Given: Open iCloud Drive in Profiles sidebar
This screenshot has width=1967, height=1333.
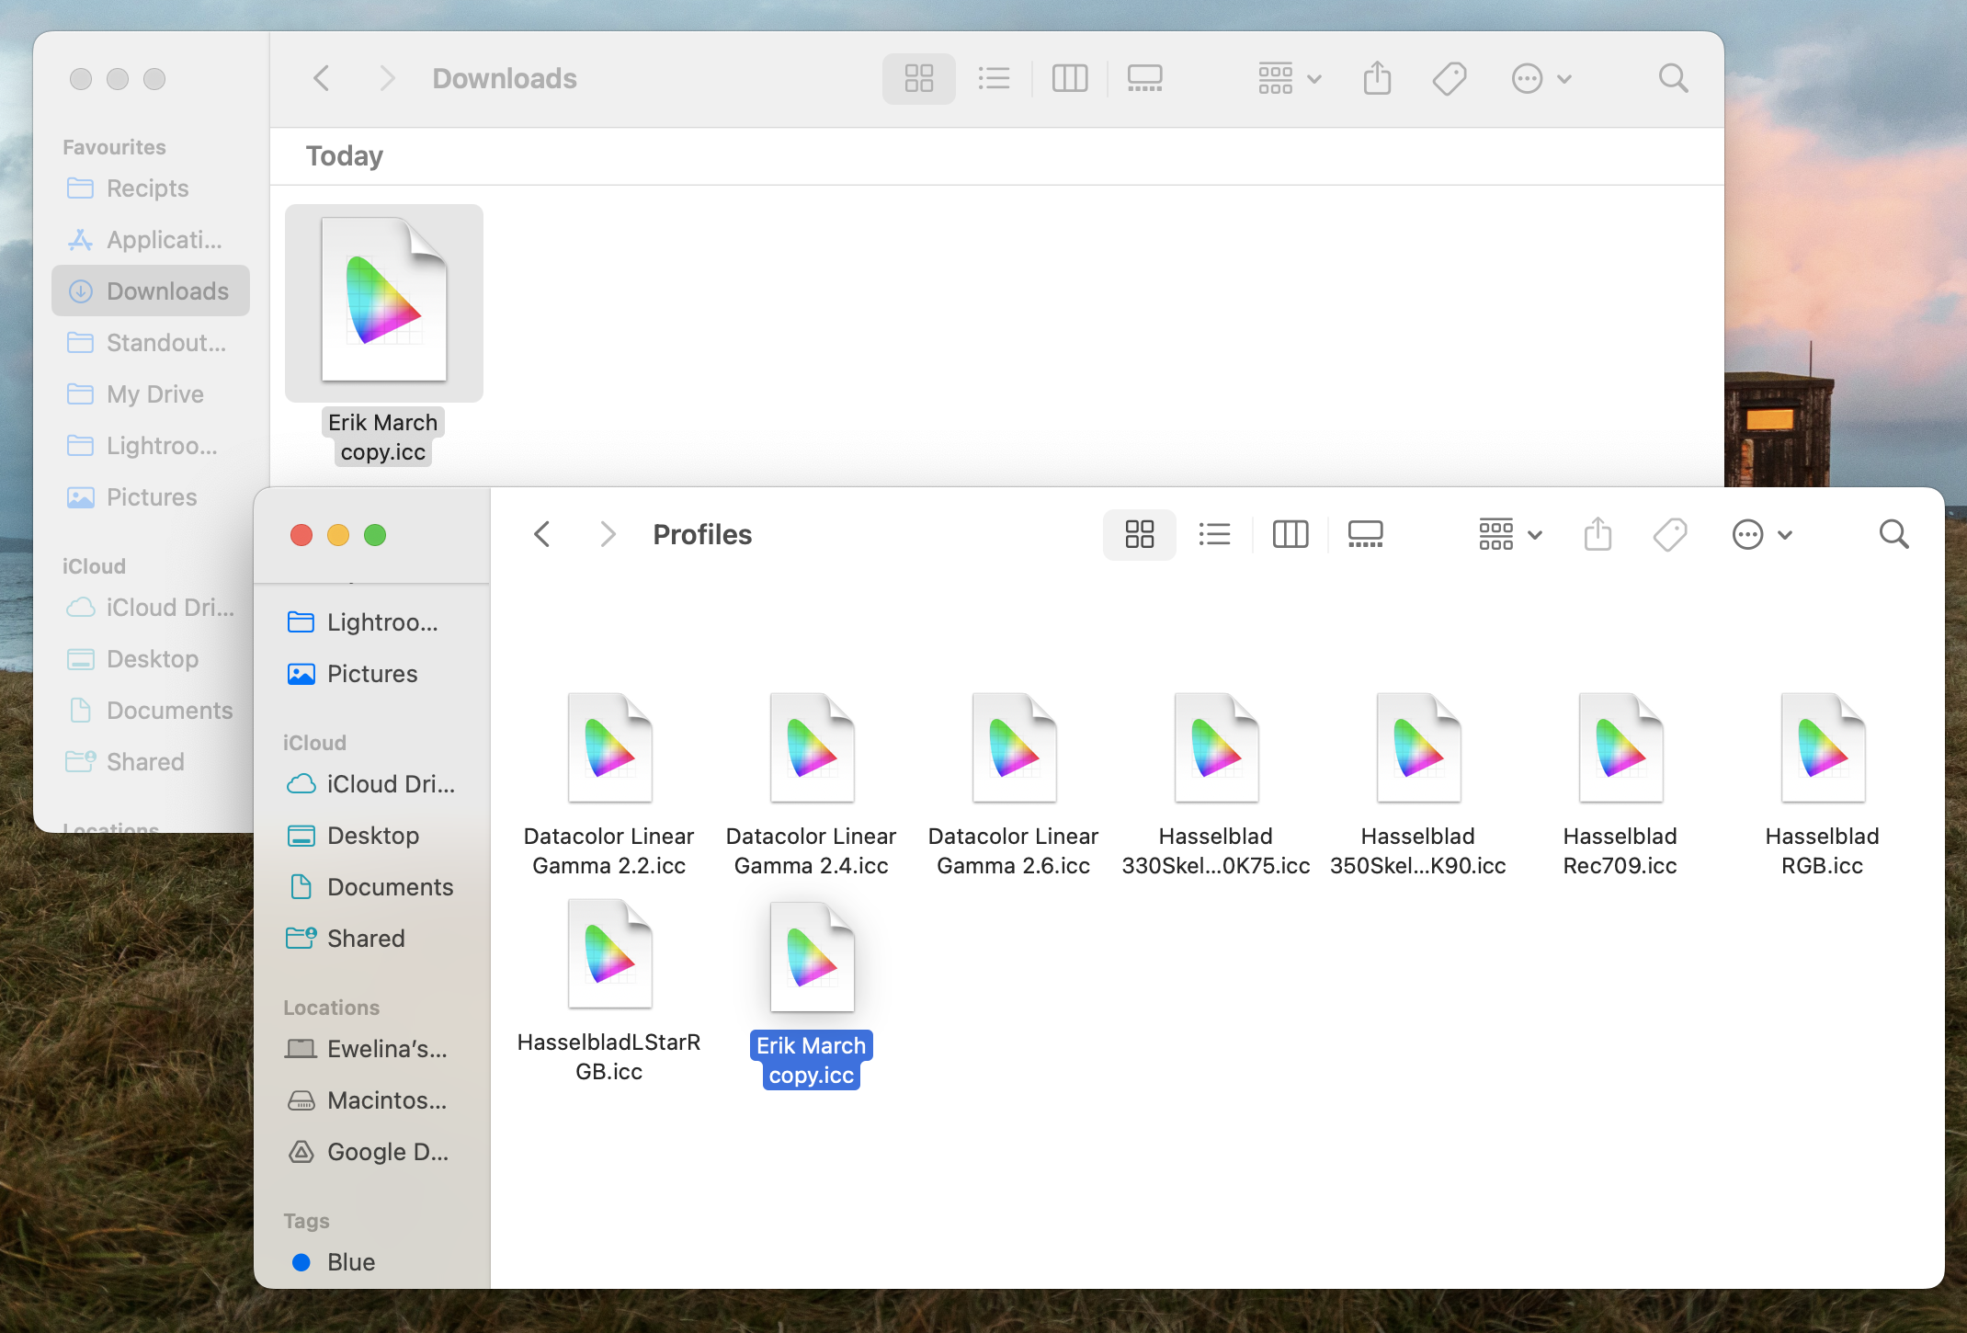Looking at the screenshot, I should coord(372,784).
